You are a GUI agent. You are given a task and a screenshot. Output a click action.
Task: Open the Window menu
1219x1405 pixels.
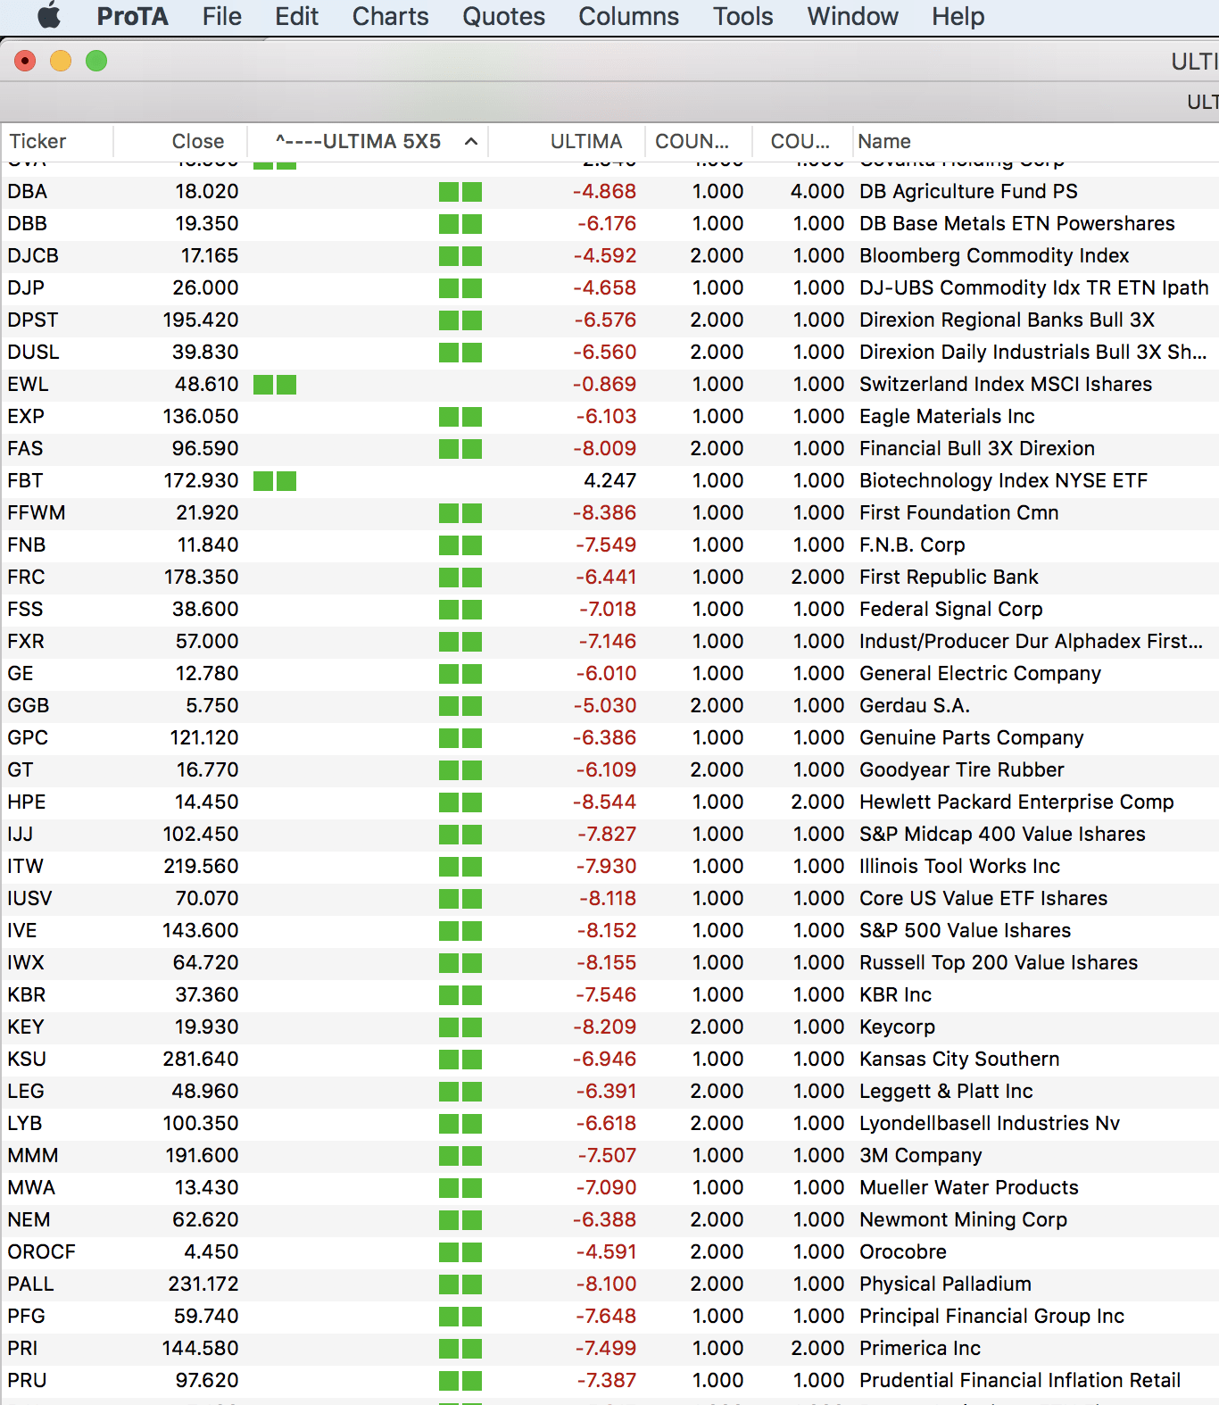click(x=852, y=16)
